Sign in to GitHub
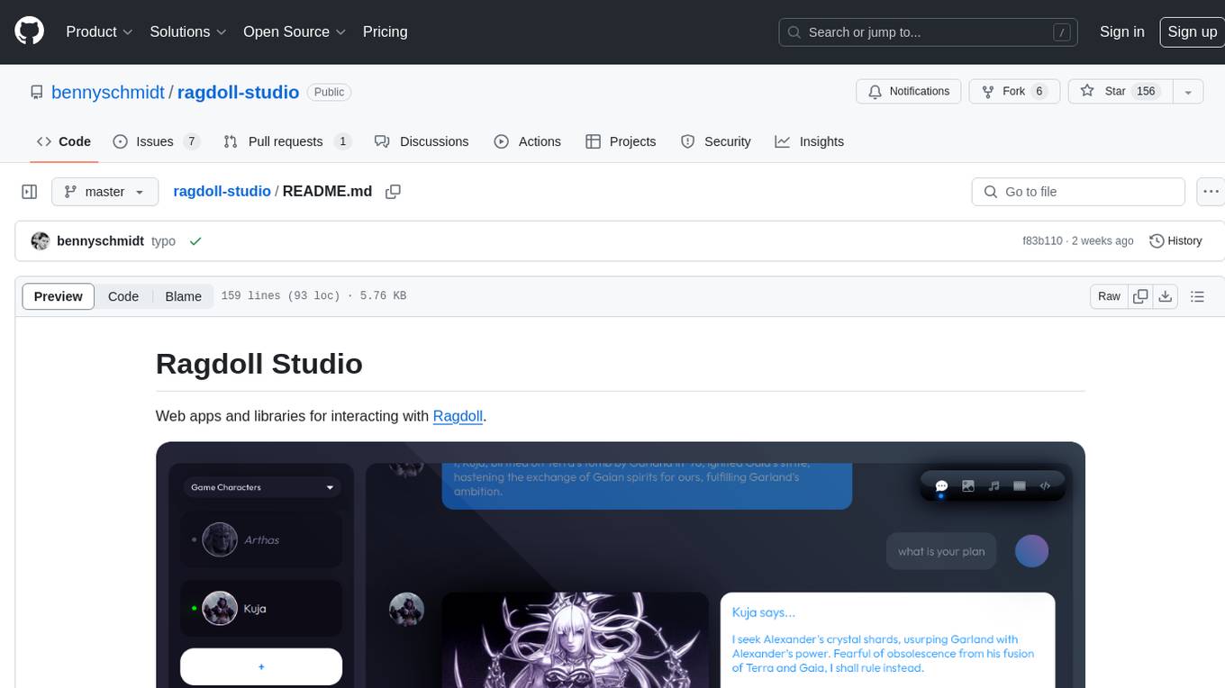Image resolution: width=1225 pixels, height=688 pixels. point(1121,32)
